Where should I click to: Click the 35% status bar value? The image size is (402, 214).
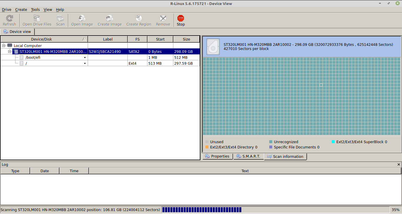396,210
